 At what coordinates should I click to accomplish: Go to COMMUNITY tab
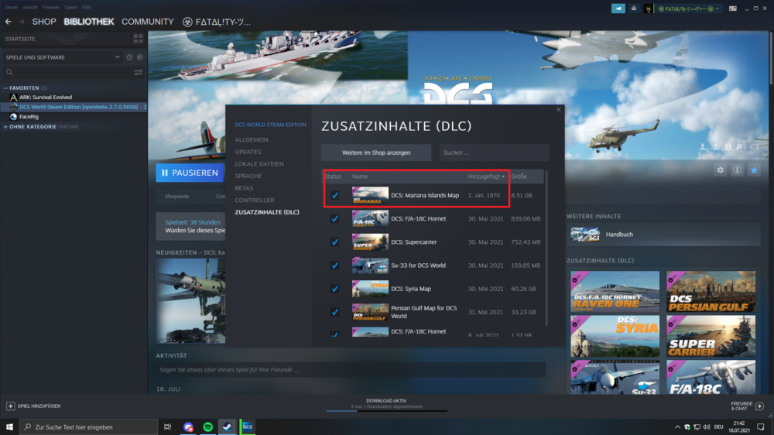(148, 22)
